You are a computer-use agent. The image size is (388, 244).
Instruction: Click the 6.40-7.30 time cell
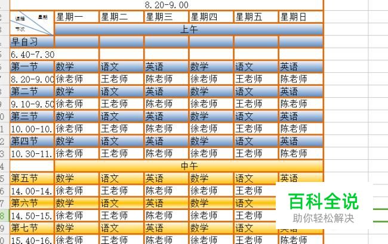(x=54, y=54)
